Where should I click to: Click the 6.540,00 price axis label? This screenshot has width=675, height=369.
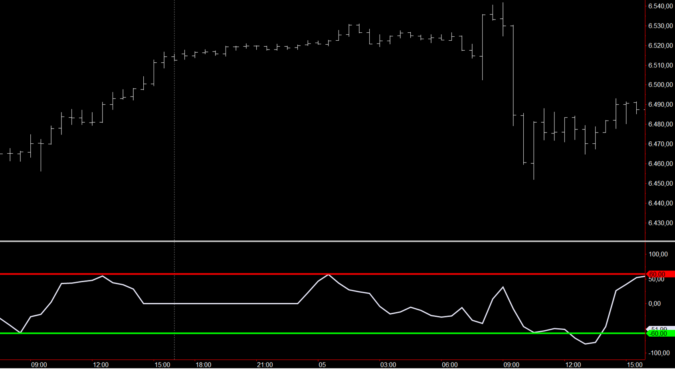[661, 6]
